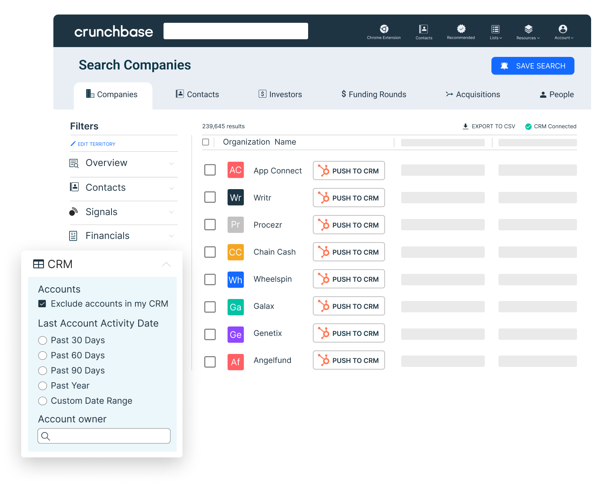Image resolution: width=608 pixels, height=485 pixels.
Task: Click the Overview filter icon
Action: point(74,163)
